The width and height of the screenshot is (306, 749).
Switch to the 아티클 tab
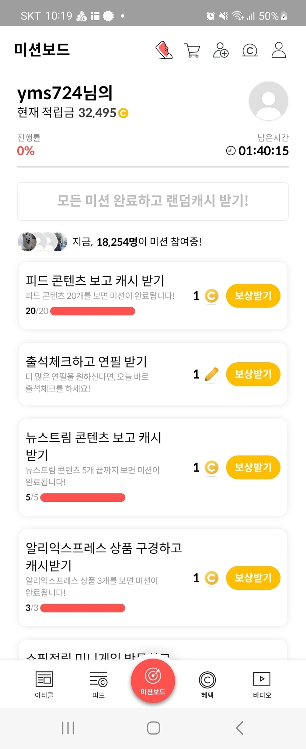point(44,684)
